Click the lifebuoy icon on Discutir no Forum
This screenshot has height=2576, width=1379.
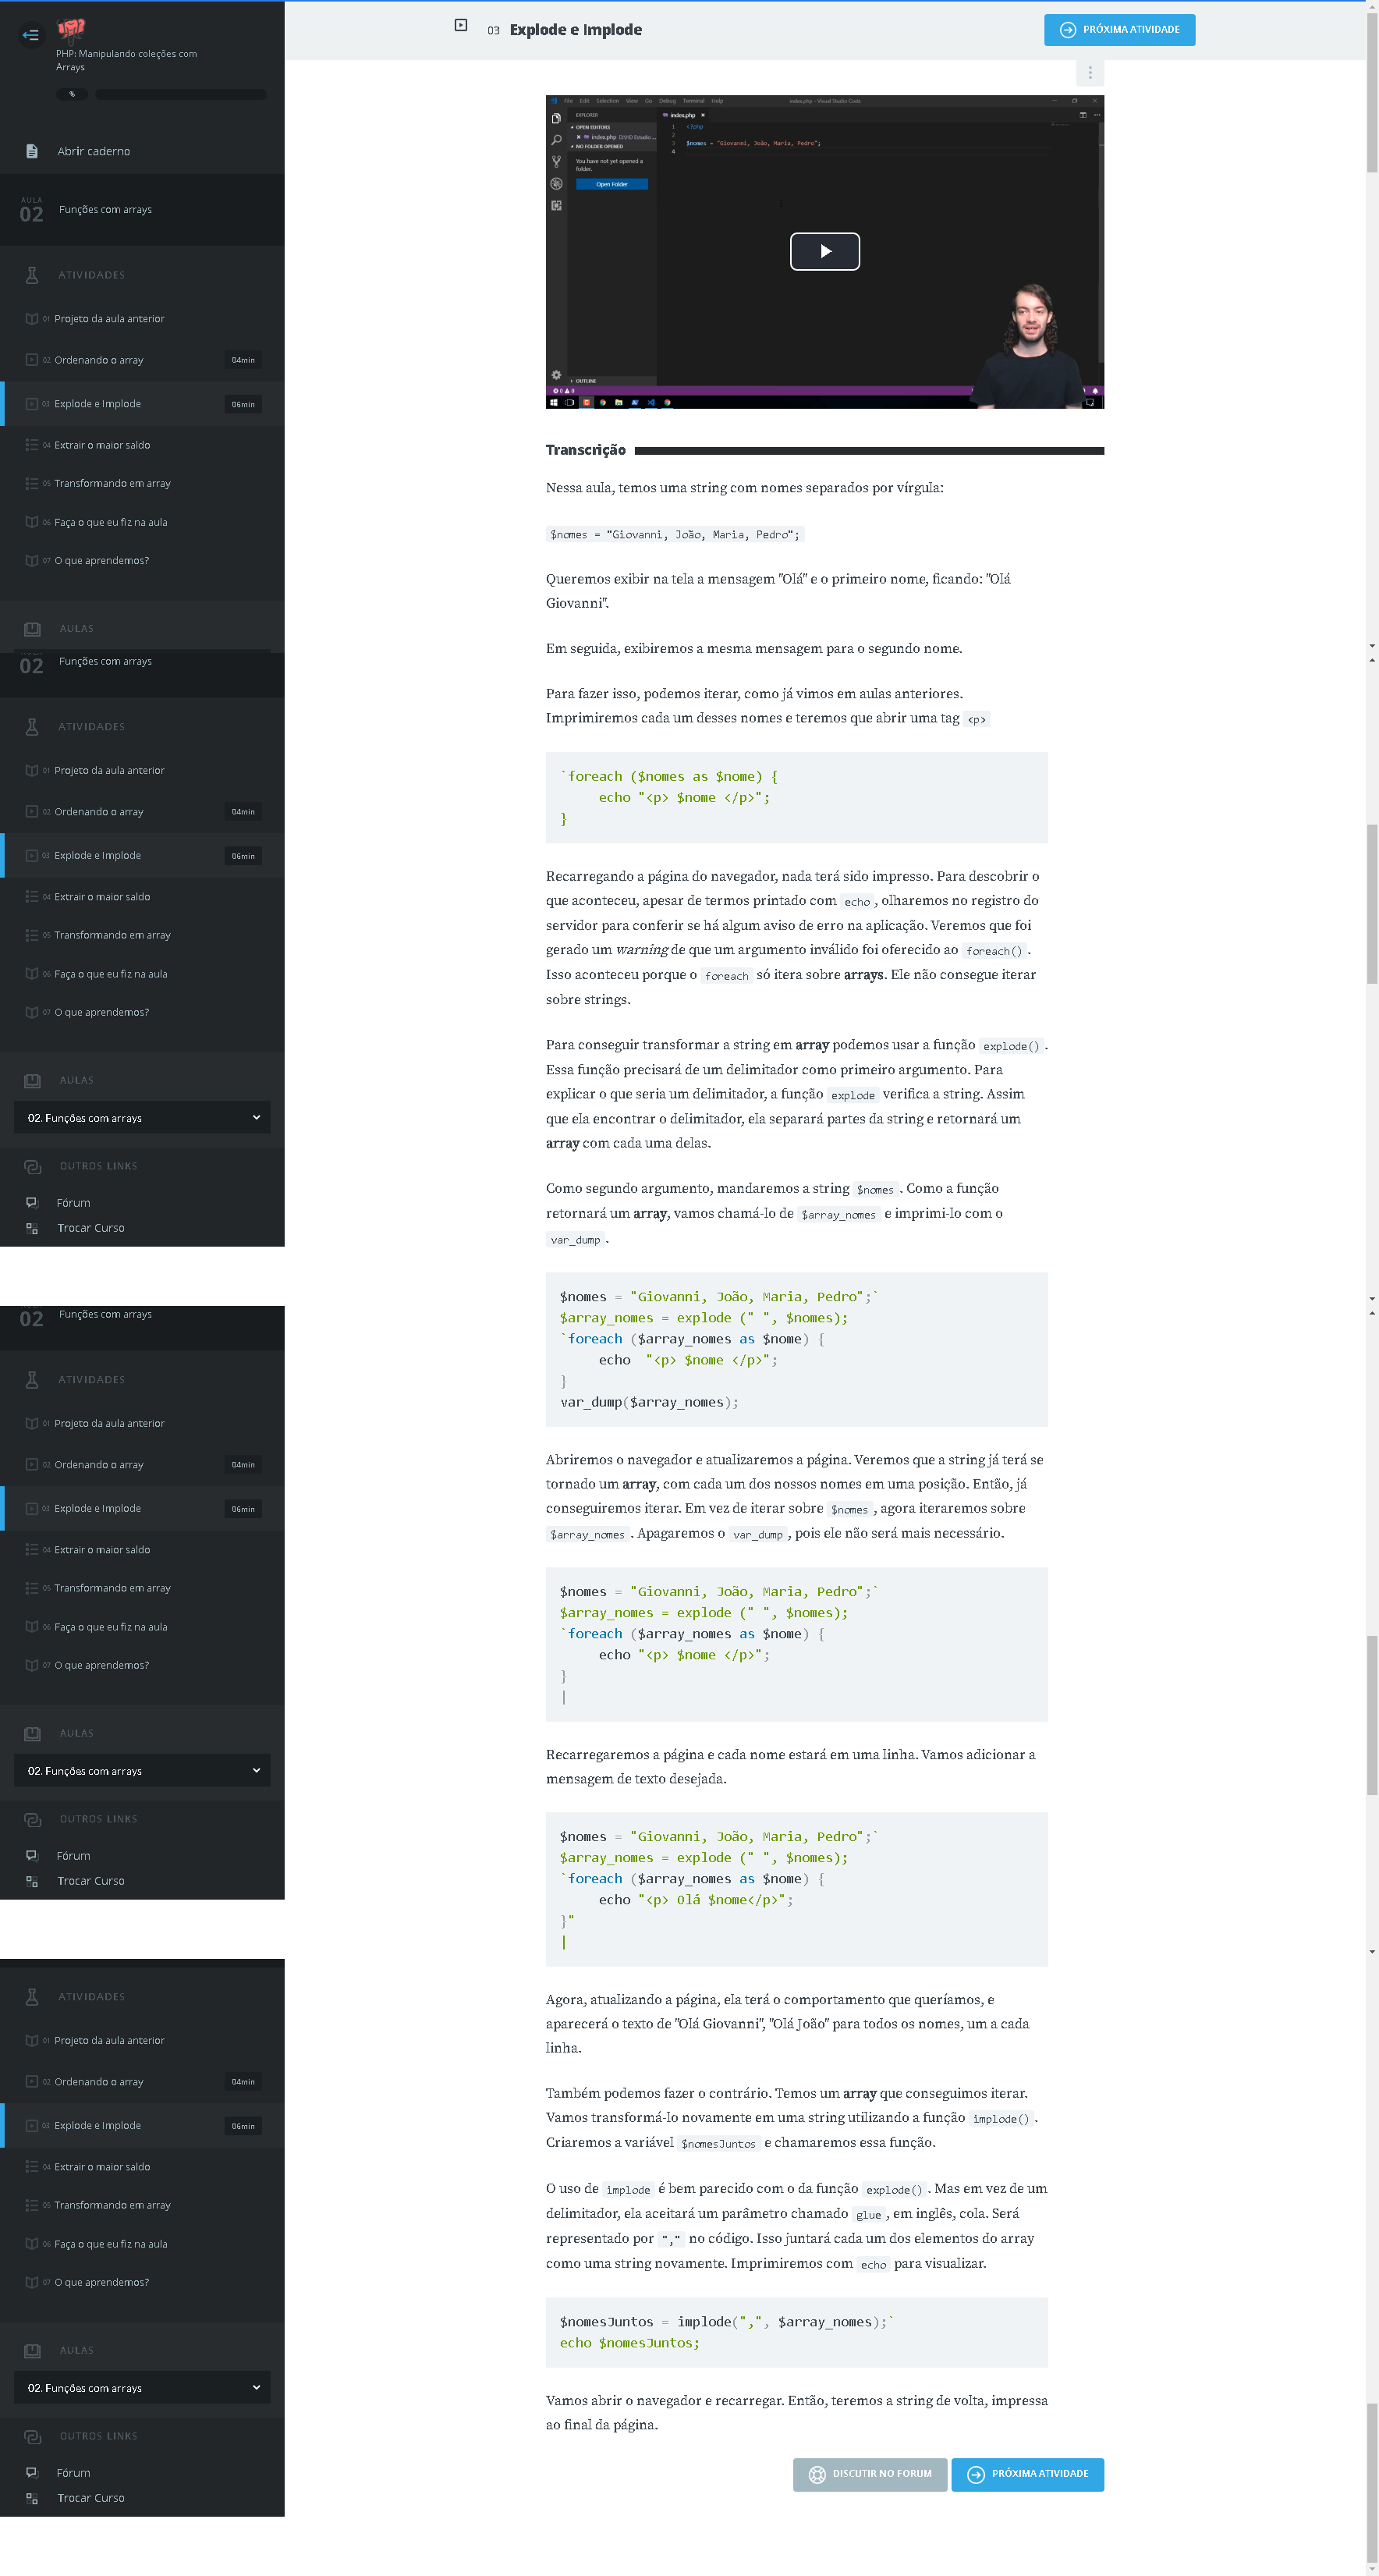[817, 2474]
